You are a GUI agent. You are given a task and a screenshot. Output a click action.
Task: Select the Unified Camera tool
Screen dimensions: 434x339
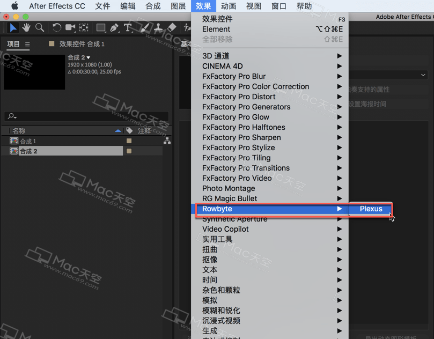tap(70, 28)
